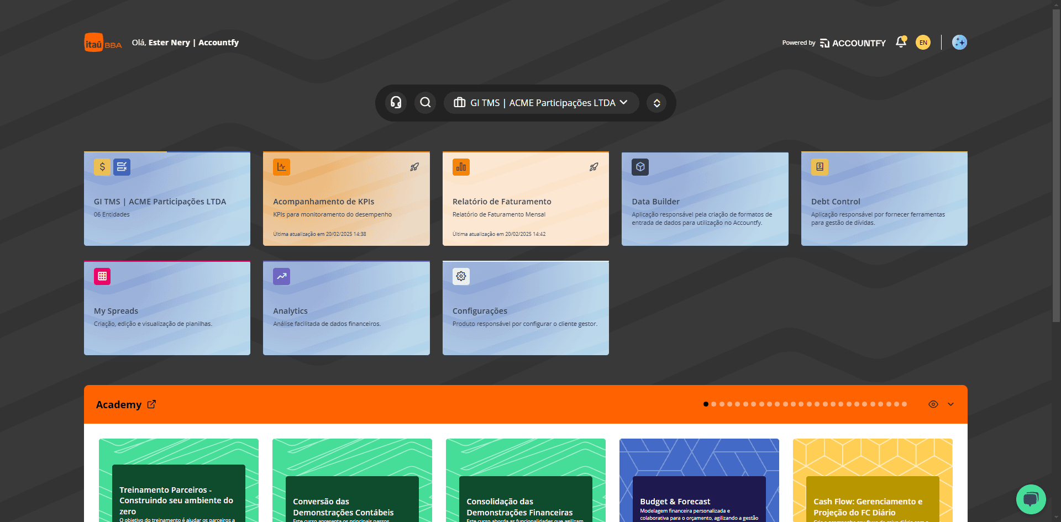Viewport: 1061px width, 522px height.
Task: Open the headset support icon
Action: coord(396,103)
